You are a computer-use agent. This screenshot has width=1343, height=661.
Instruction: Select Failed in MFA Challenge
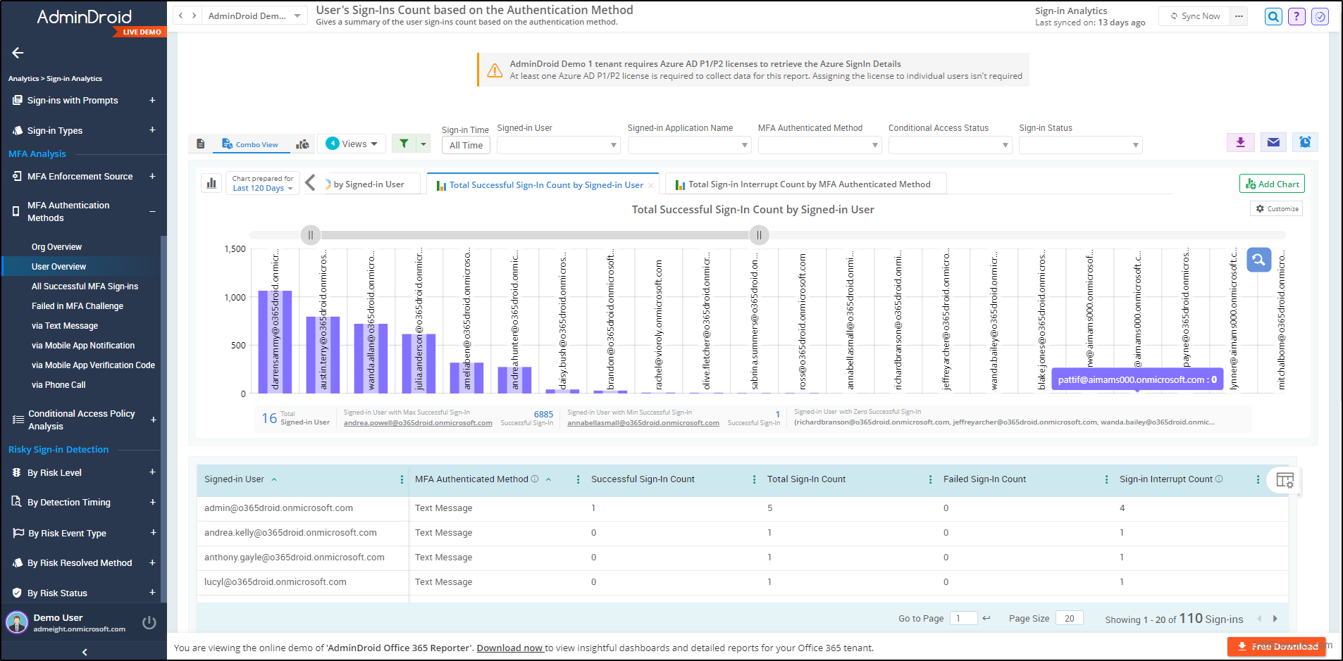point(78,306)
